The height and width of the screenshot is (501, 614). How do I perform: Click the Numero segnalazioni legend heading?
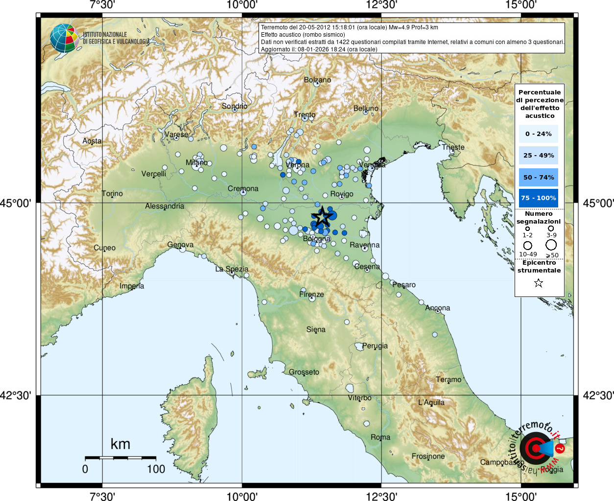tap(539, 217)
